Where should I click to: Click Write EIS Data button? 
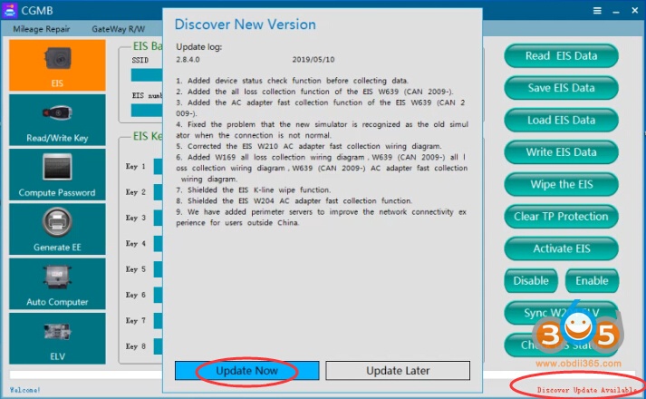point(561,152)
